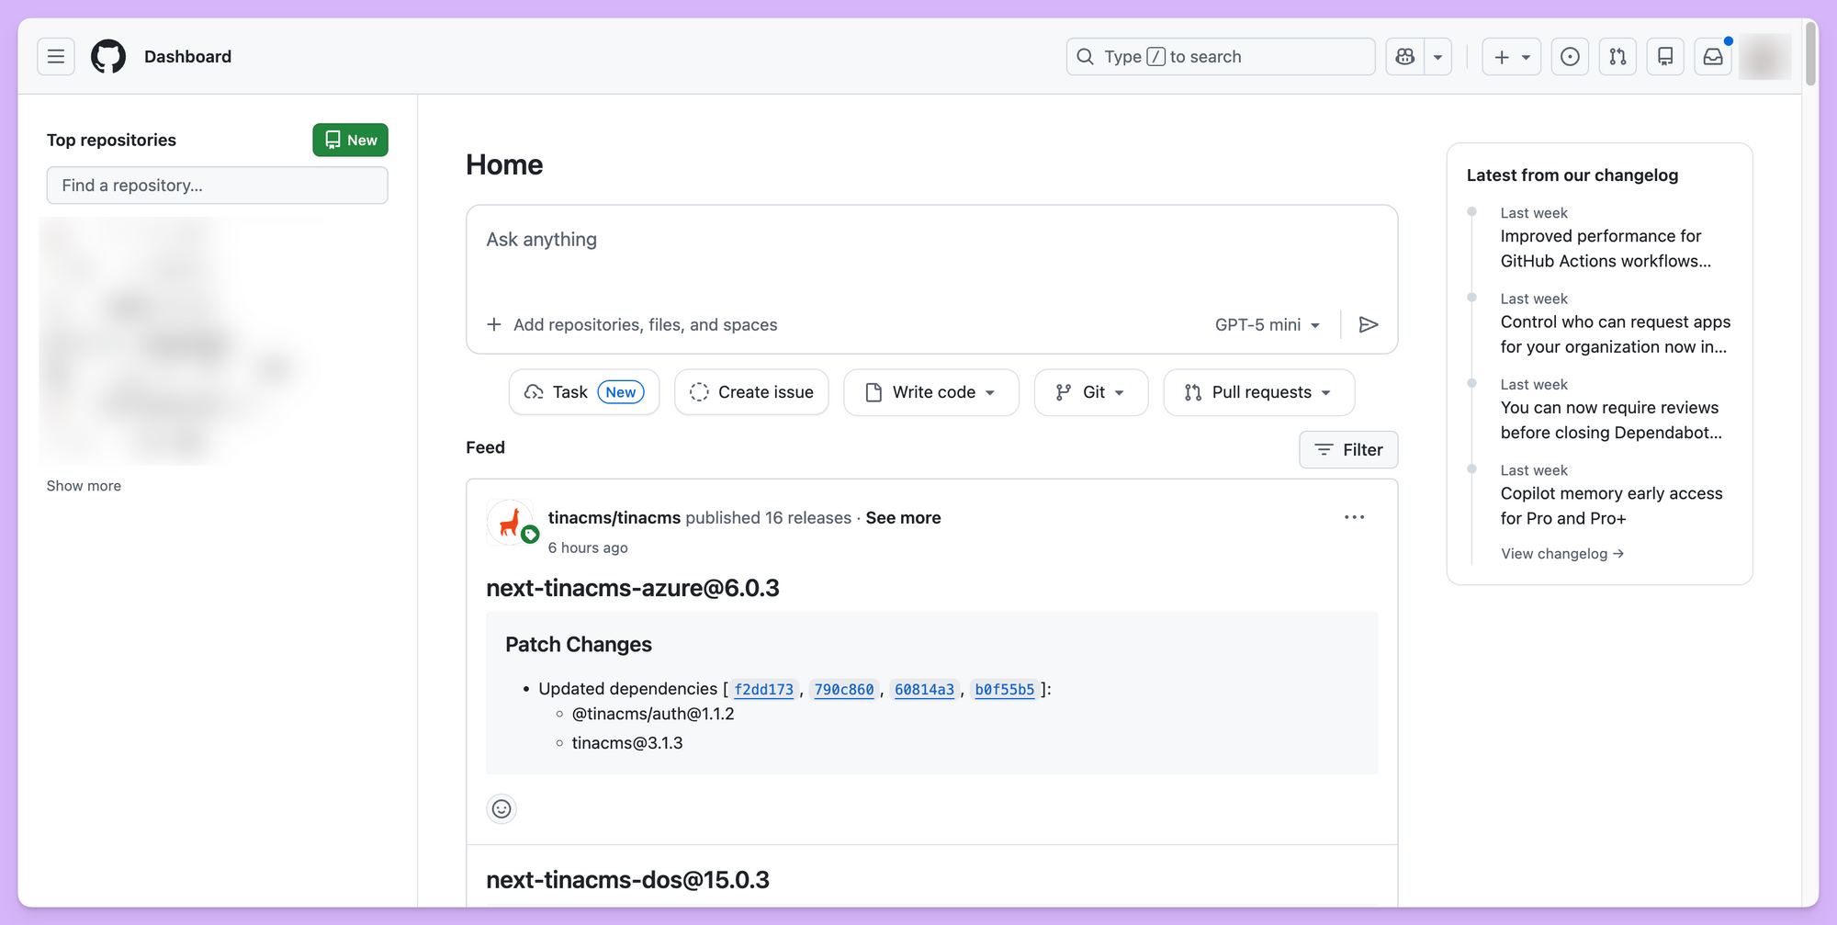The image size is (1837, 925).
Task: Add an emoji reaction to the release post
Action: point(502,808)
